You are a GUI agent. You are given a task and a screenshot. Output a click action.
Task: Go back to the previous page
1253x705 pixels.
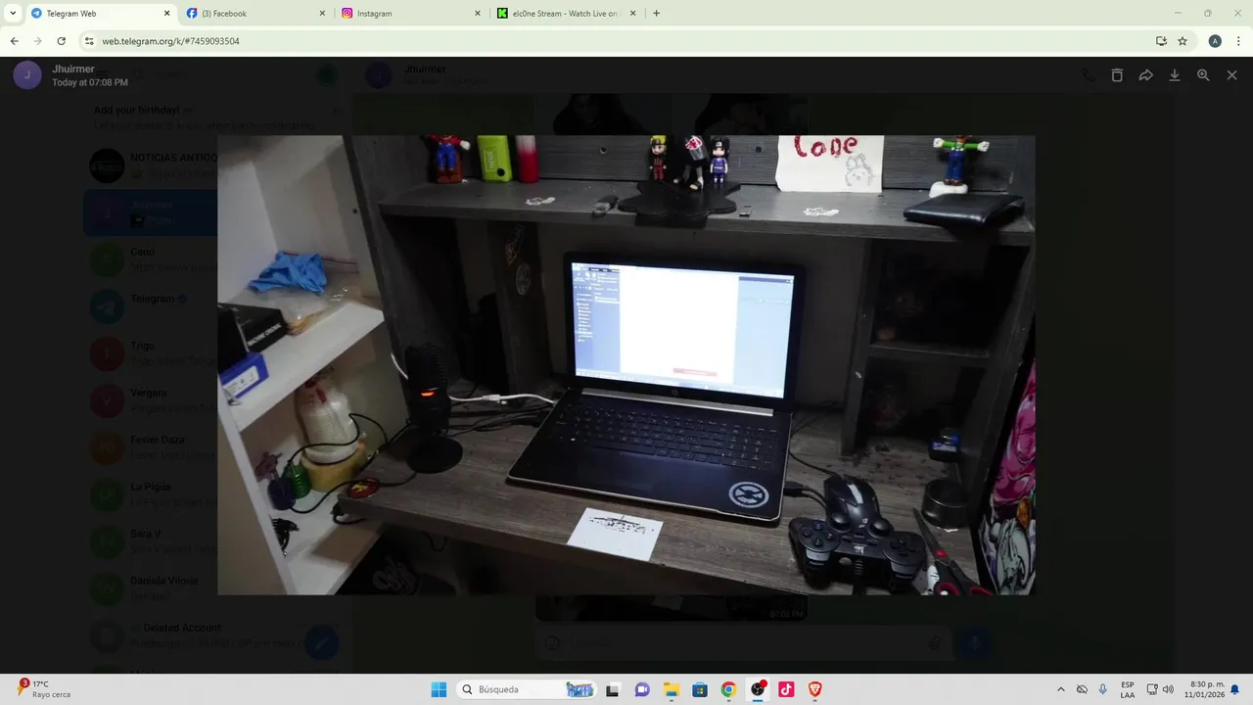pos(14,41)
